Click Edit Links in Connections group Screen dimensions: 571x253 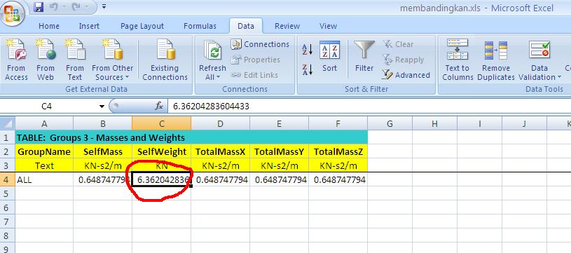point(254,75)
